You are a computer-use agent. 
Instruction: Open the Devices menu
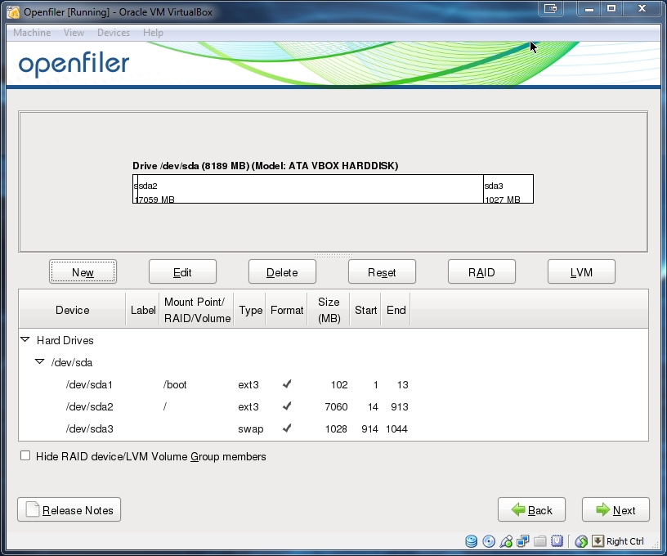(x=113, y=33)
